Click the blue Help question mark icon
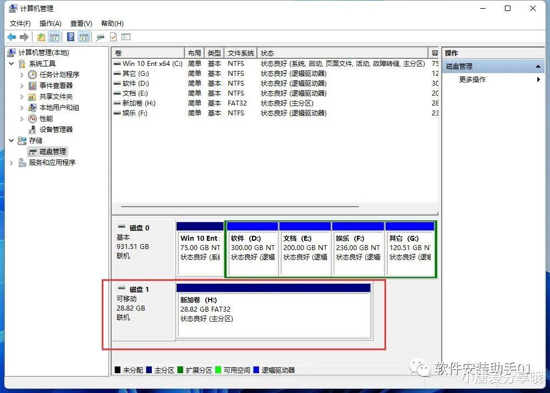The image size is (550, 393). point(70,37)
